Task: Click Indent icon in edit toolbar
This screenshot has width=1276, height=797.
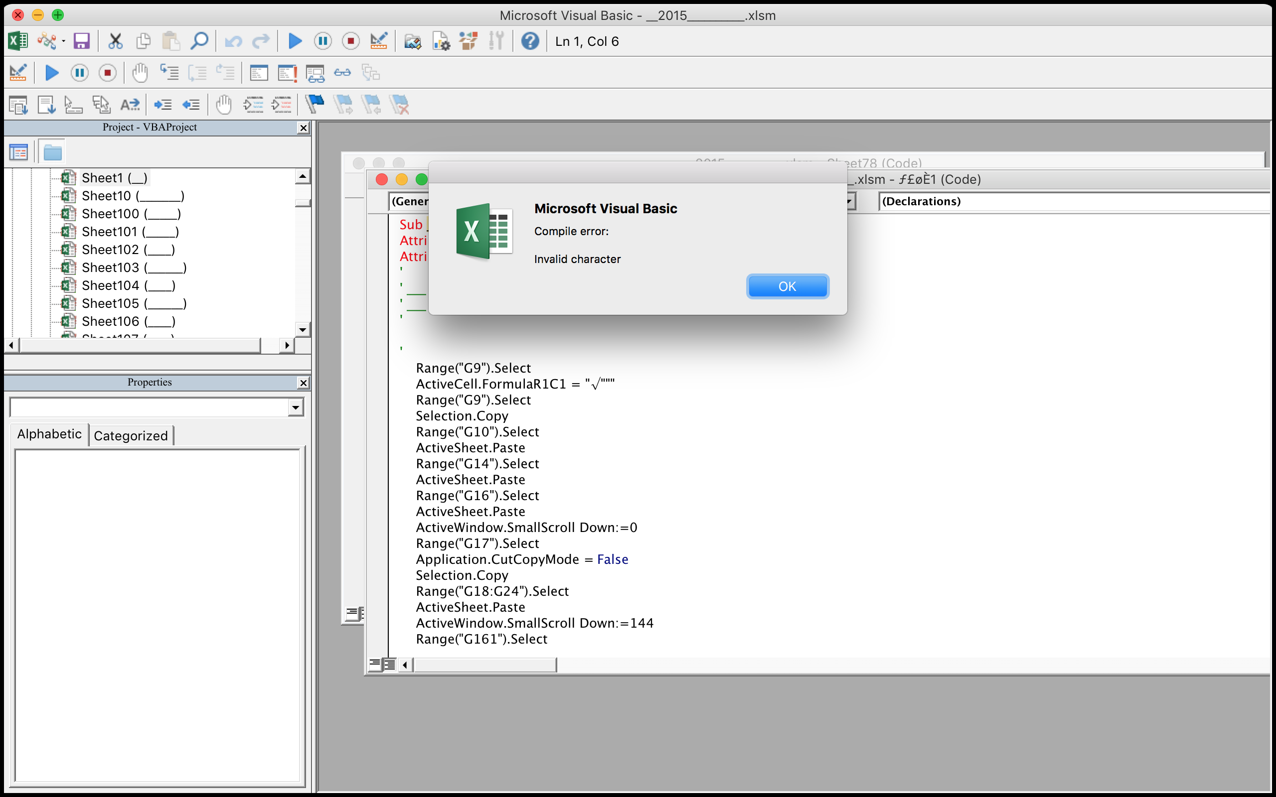Action: (163, 105)
